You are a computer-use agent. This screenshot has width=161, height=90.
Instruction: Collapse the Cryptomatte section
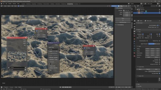click(138, 67)
